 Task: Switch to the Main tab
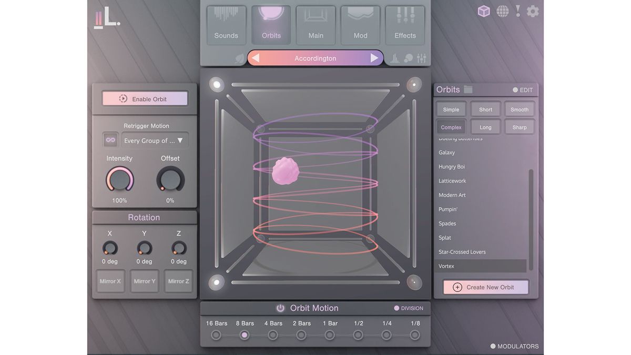(x=315, y=24)
